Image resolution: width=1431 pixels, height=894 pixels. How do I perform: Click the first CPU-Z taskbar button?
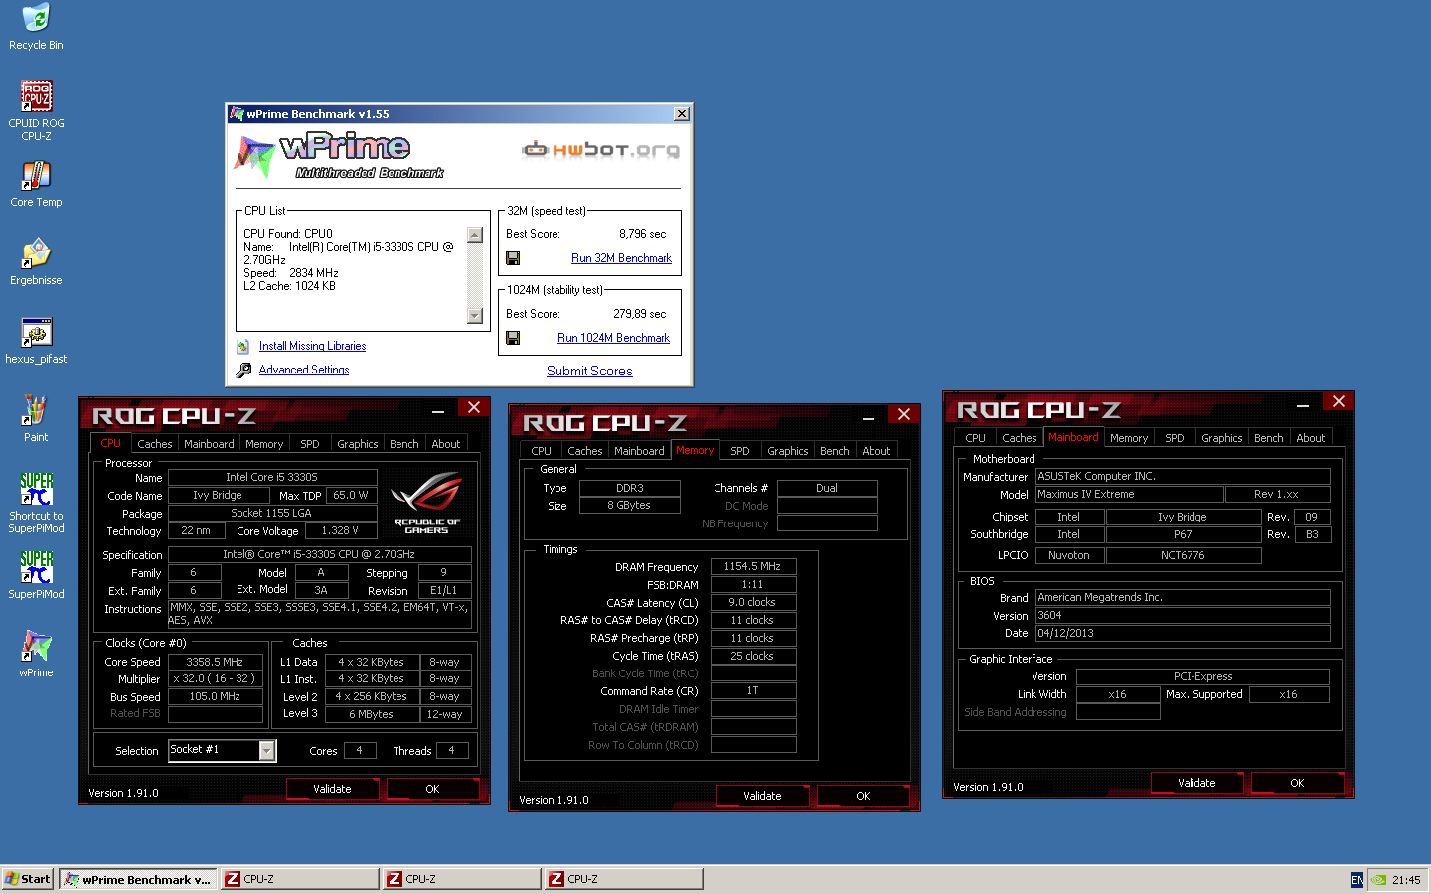[x=300, y=879]
